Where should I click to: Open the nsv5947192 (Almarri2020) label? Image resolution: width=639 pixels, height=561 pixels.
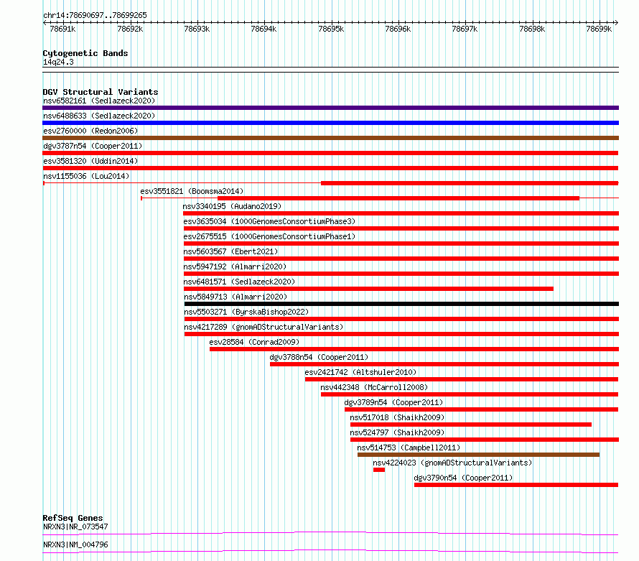point(235,266)
